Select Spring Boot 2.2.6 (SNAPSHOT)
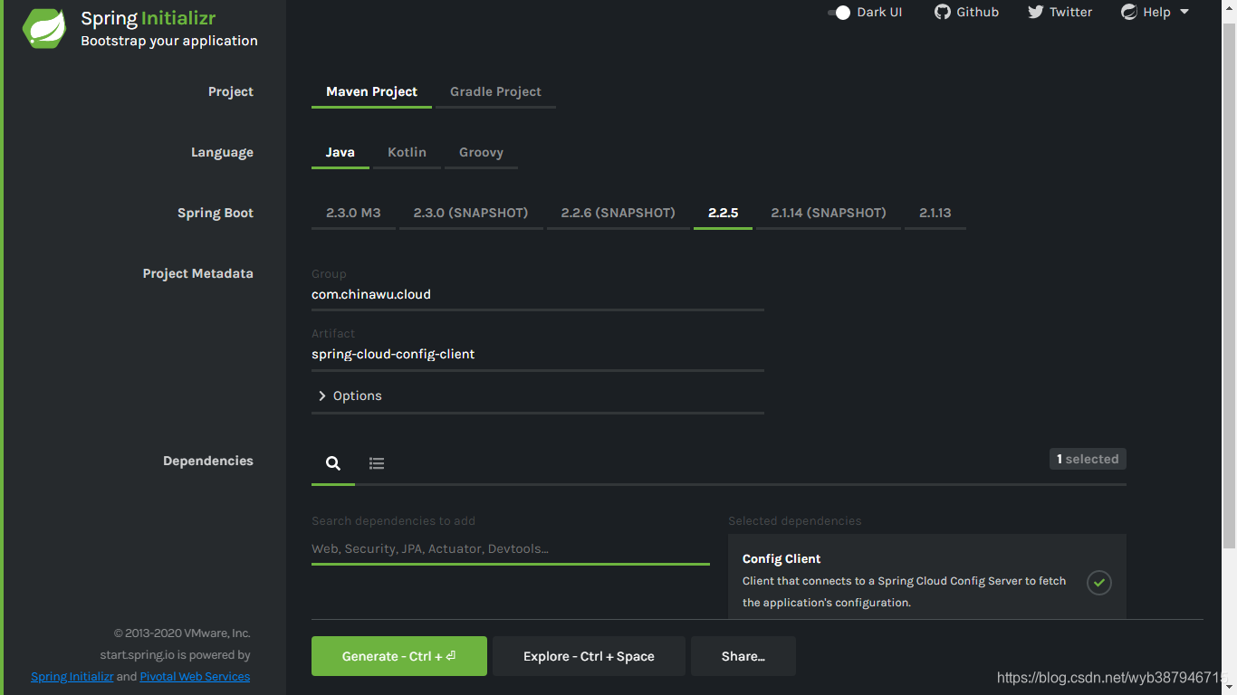This screenshot has width=1237, height=695. pyautogui.click(x=618, y=213)
